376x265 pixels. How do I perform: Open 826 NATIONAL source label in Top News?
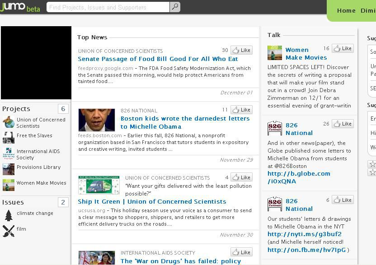click(x=139, y=111)
